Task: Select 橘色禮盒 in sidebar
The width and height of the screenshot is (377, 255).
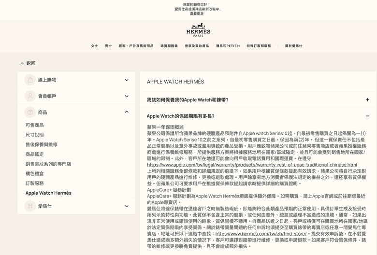Action: coord(35,173)
